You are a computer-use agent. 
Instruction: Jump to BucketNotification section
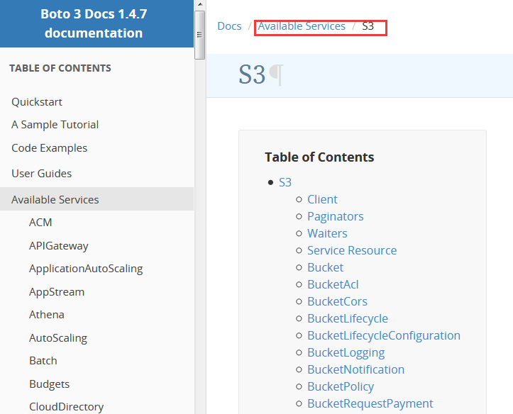point(355,369)
